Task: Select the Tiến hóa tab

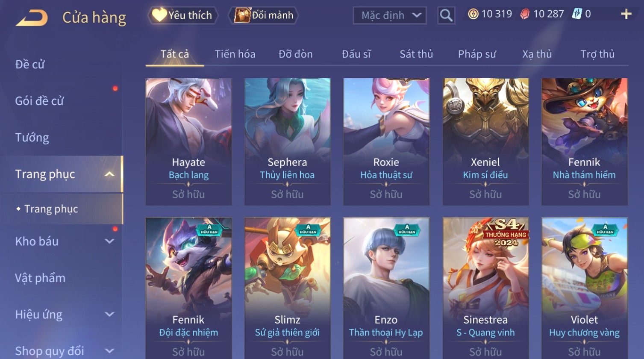Action: pos(235,54)
